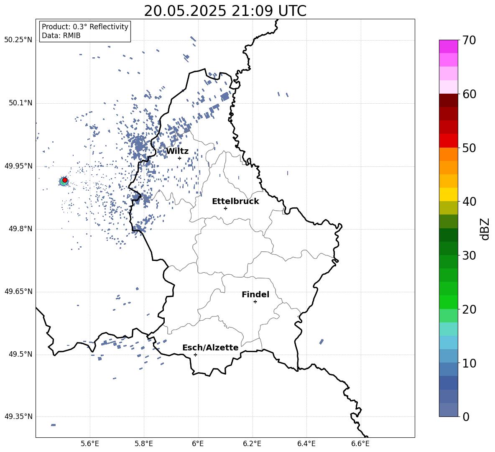495x452 pixels.
Task: Click the 6°E longitude label
Action: coord(198,444)
